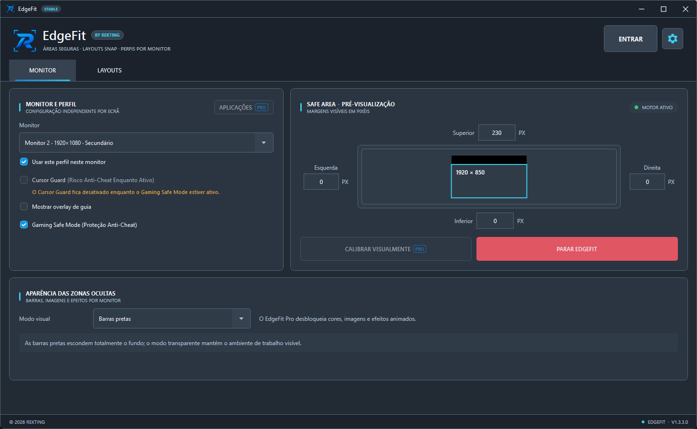Click 'O EdgeFit Pro desbloqueia cores' text

tap(337, 318)
